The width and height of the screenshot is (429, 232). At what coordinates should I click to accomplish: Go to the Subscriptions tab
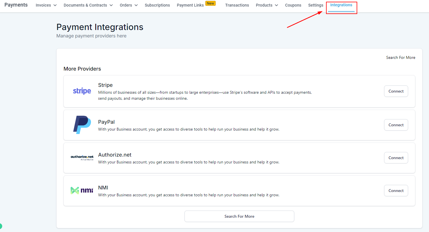(x=157, y=5)
